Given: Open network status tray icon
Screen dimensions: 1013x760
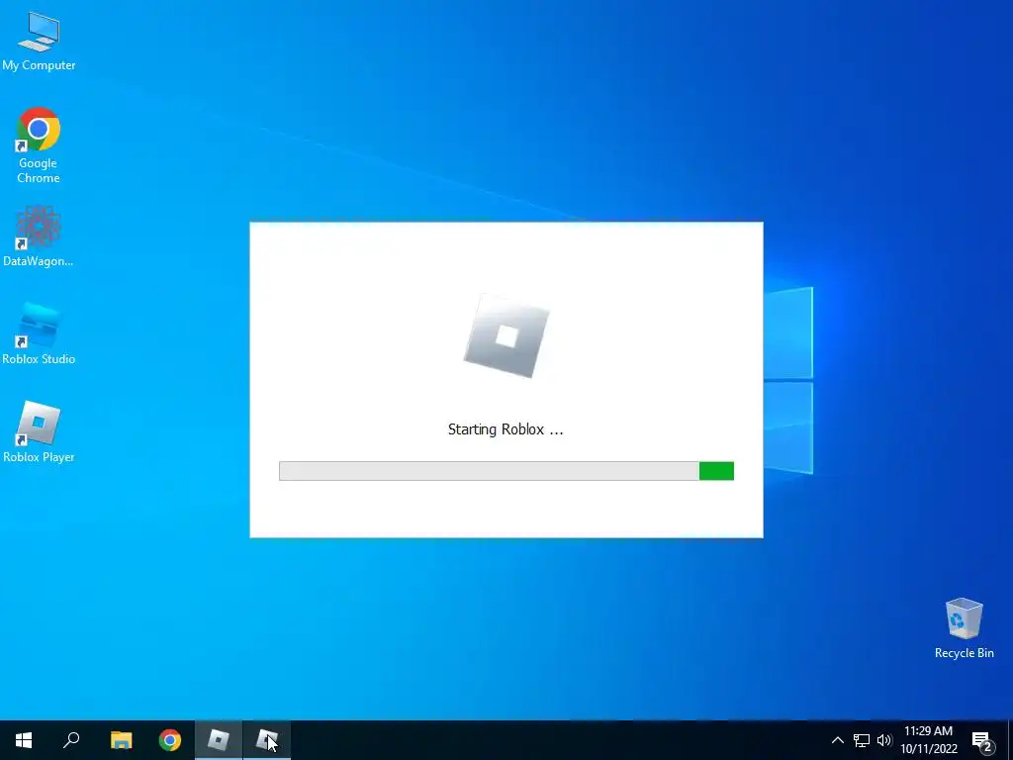Looking at the screenshot, I should tap(862, 740).
